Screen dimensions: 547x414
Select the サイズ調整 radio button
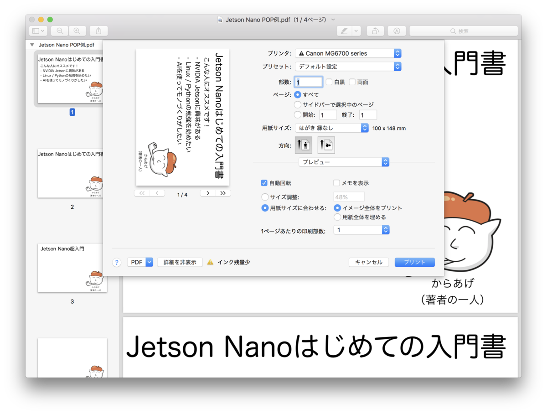coord(265,197)
